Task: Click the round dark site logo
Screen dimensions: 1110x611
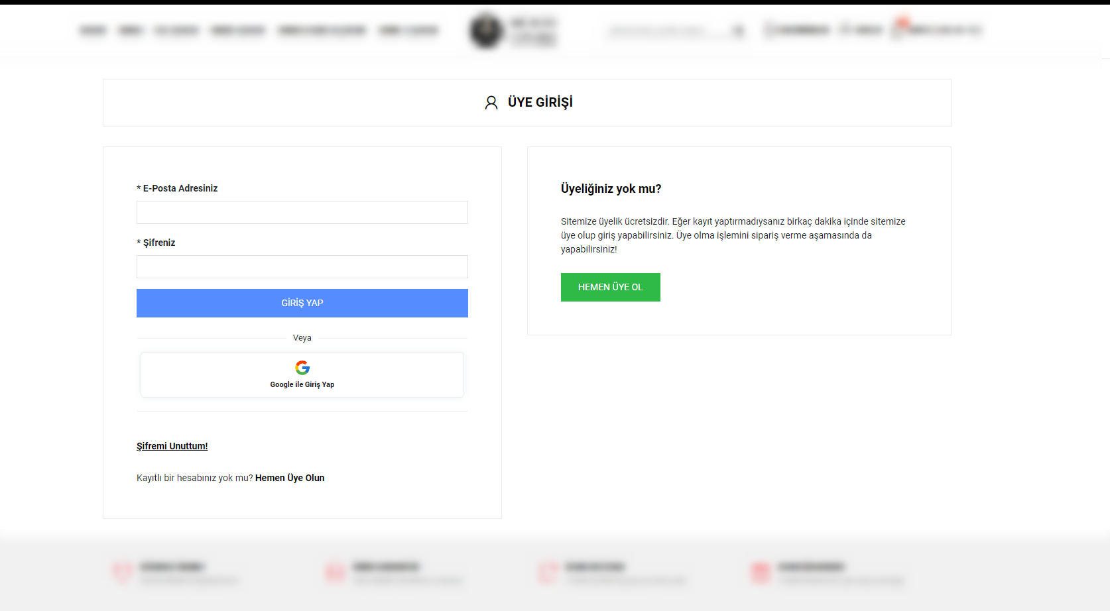Action: click(x=487, y=30)
